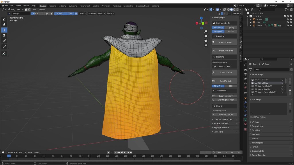Expand the UV Maps panel
This screenshot has width=294, height=165.
point(255,122)
